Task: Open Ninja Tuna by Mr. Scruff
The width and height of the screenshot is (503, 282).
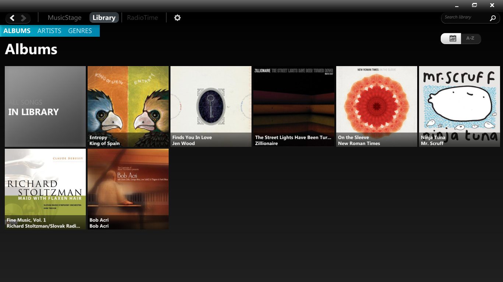Action: coord(460,106)
